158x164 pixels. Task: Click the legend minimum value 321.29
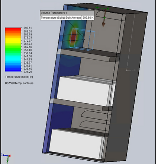pyautogui.click(x=28, y=72)
